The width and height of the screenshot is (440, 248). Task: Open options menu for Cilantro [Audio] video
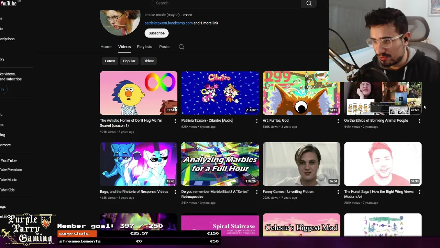pyautogui.click(x=257, y=121)
